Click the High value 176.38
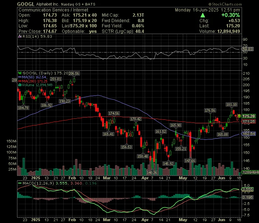This screenshot has width=259, height=223. point(50,21)
